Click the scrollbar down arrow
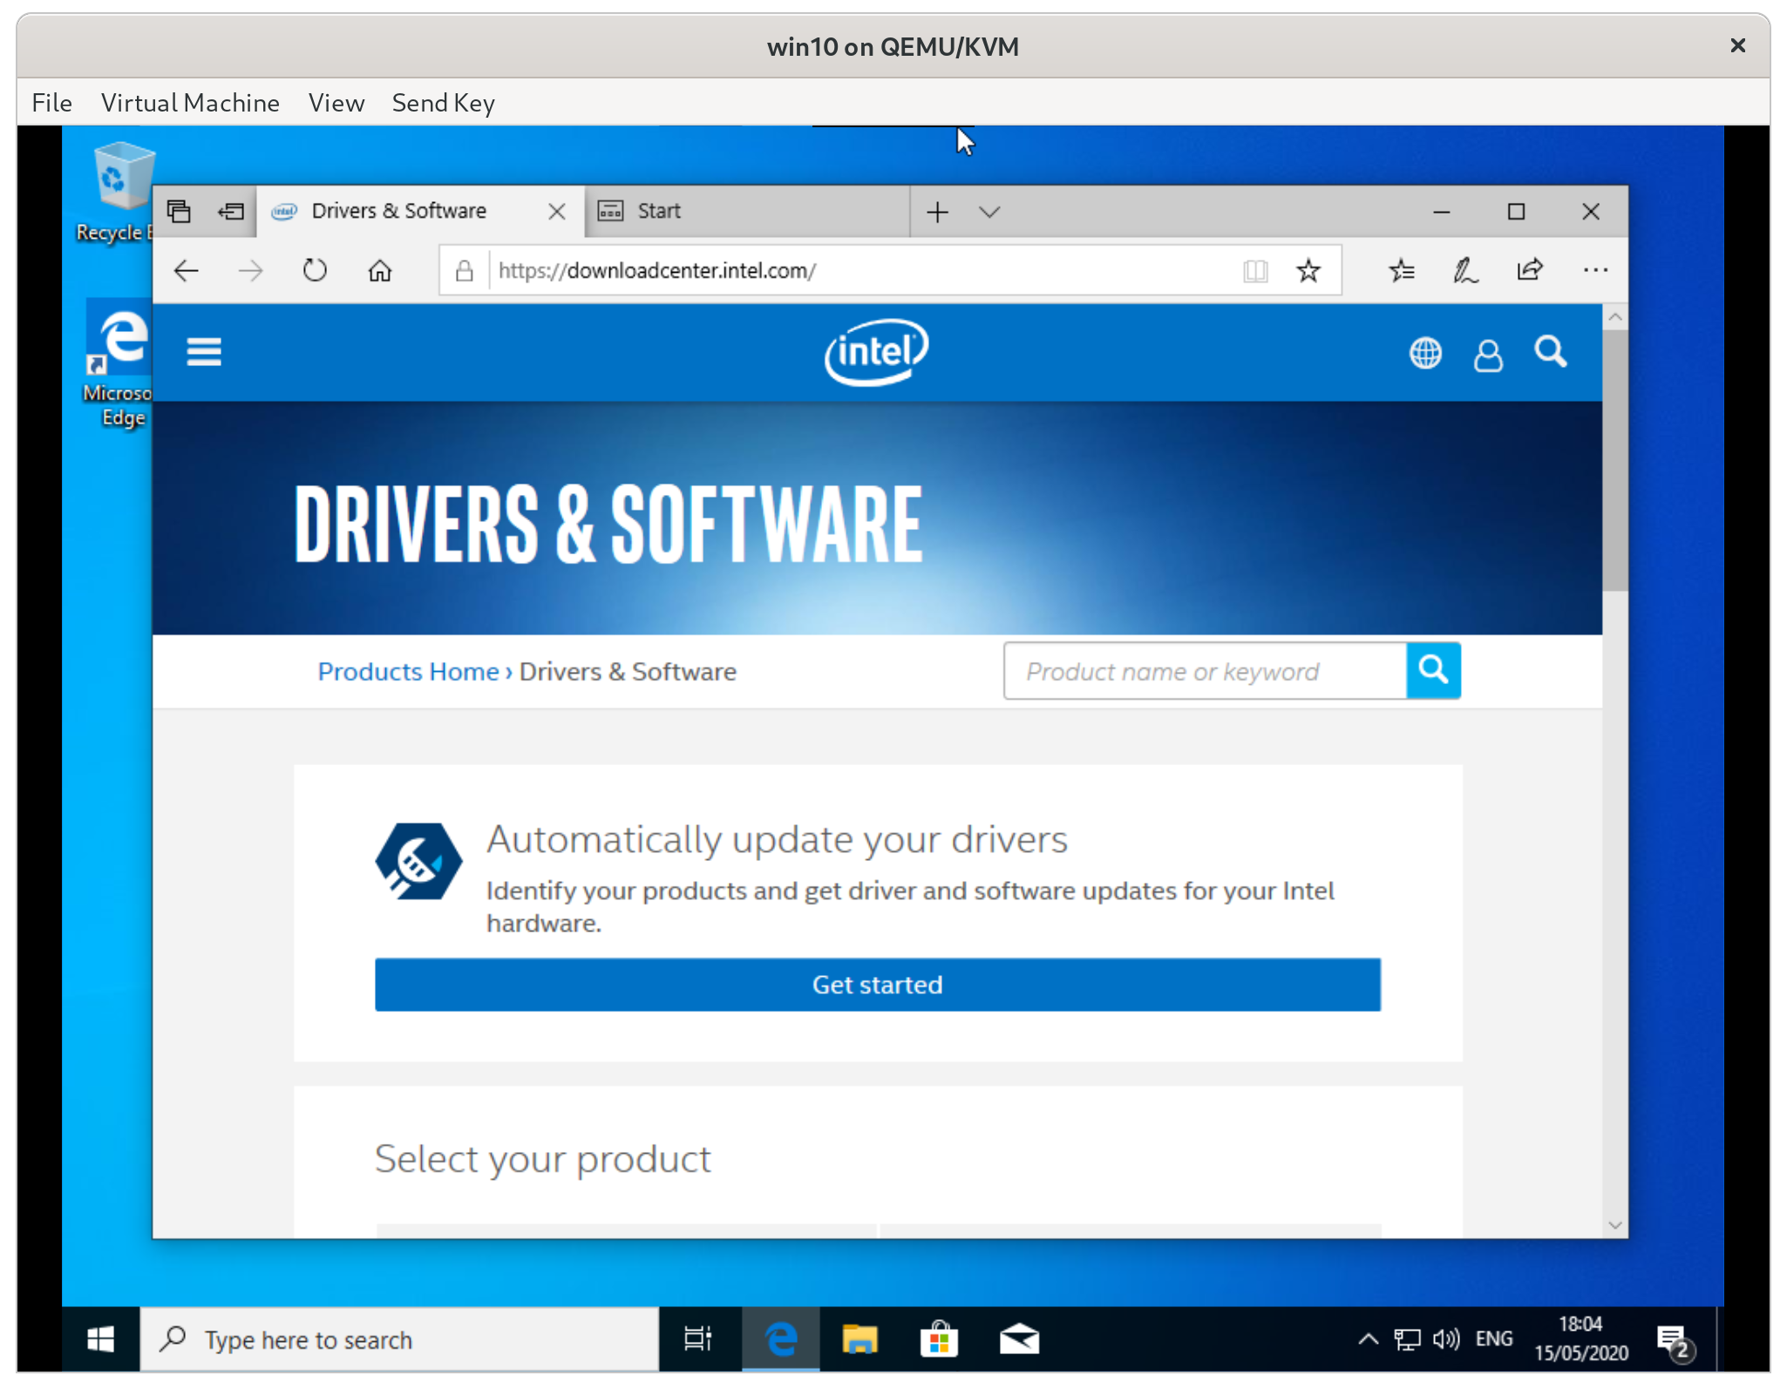Viewport: 1787px width, 1389px height. point(1614,1225)
